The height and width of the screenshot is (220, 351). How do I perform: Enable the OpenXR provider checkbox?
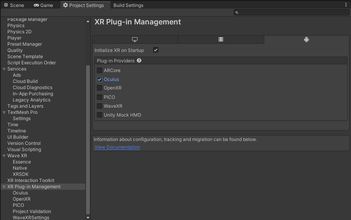100,88
